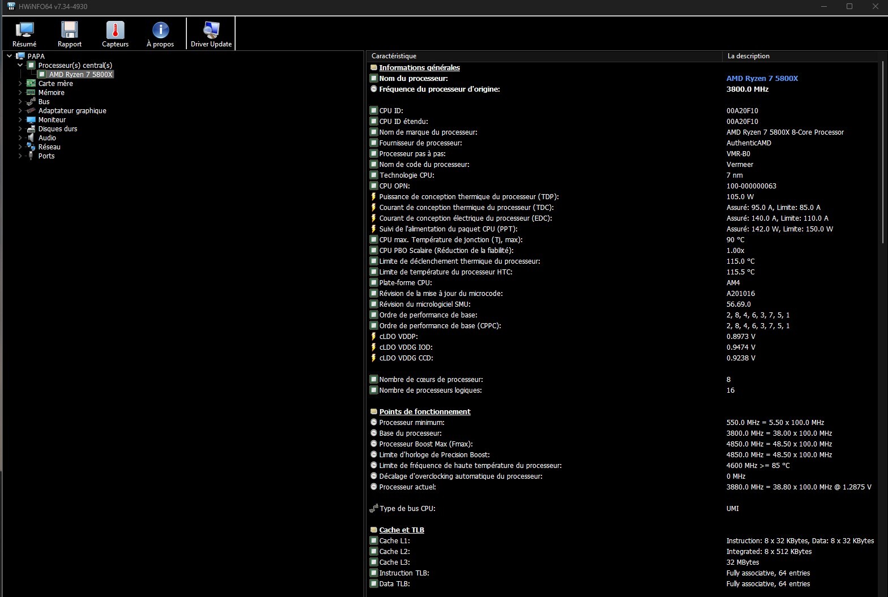This screenshot has height=597, width=888.
Task: Collapse the Processeur(s) central(s) branch
Action: 20,65
